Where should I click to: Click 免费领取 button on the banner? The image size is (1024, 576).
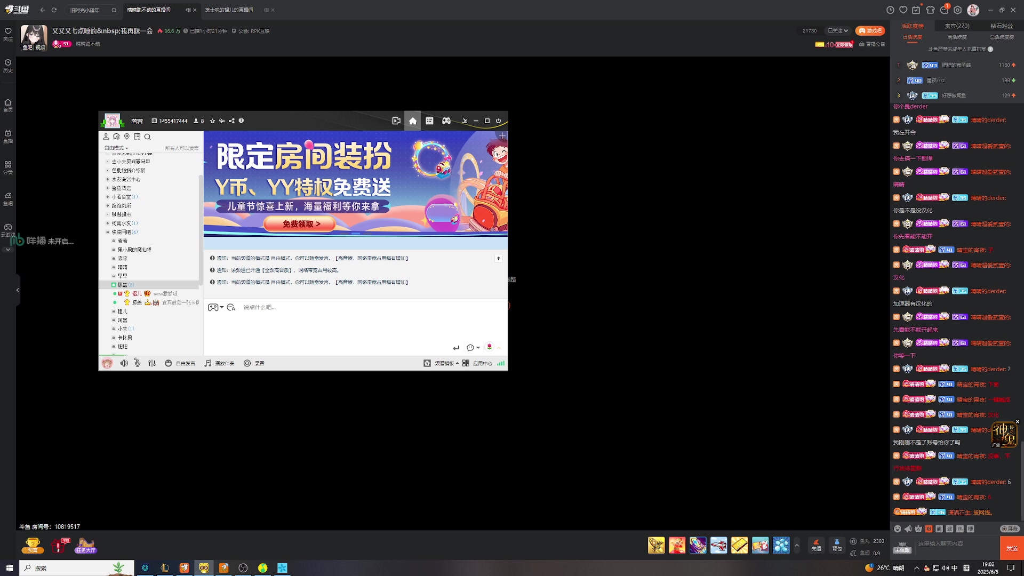tap(300, 224)
